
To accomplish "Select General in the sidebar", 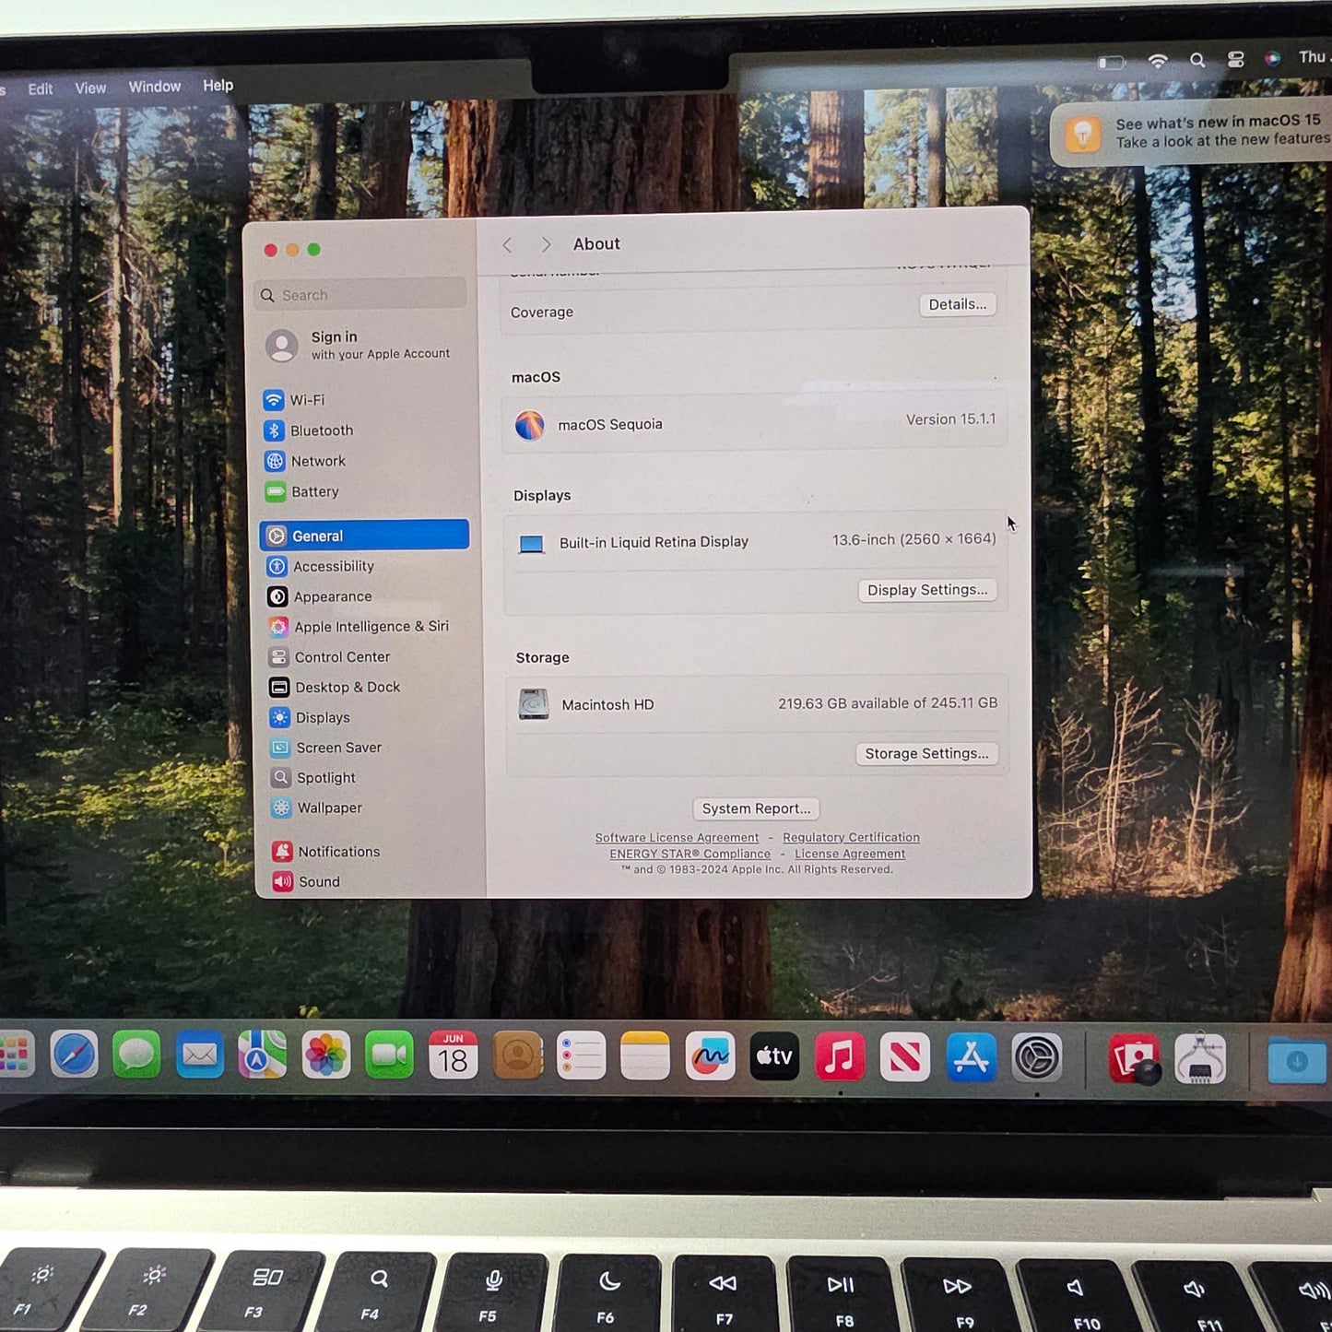I will (x=364, y=536).
